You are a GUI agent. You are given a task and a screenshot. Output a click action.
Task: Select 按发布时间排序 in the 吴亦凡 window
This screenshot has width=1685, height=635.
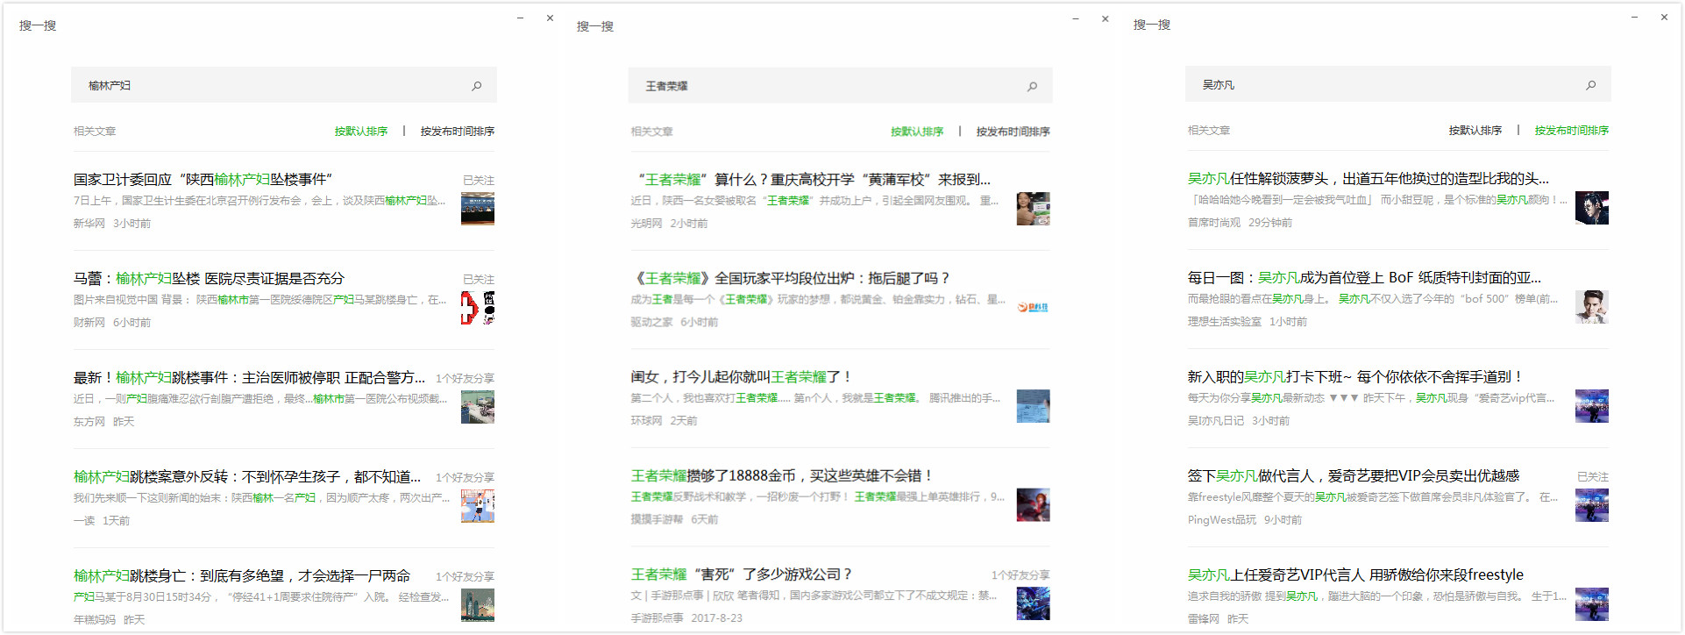tap(1572, 131)
